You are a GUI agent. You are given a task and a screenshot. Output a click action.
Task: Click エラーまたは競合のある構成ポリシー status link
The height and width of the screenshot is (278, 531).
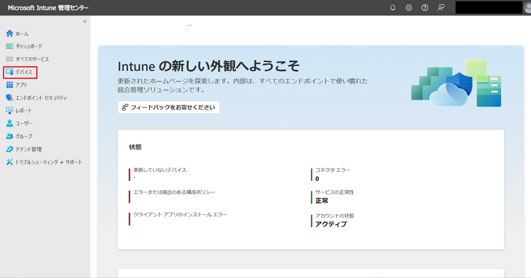click(x=174, y=192)
